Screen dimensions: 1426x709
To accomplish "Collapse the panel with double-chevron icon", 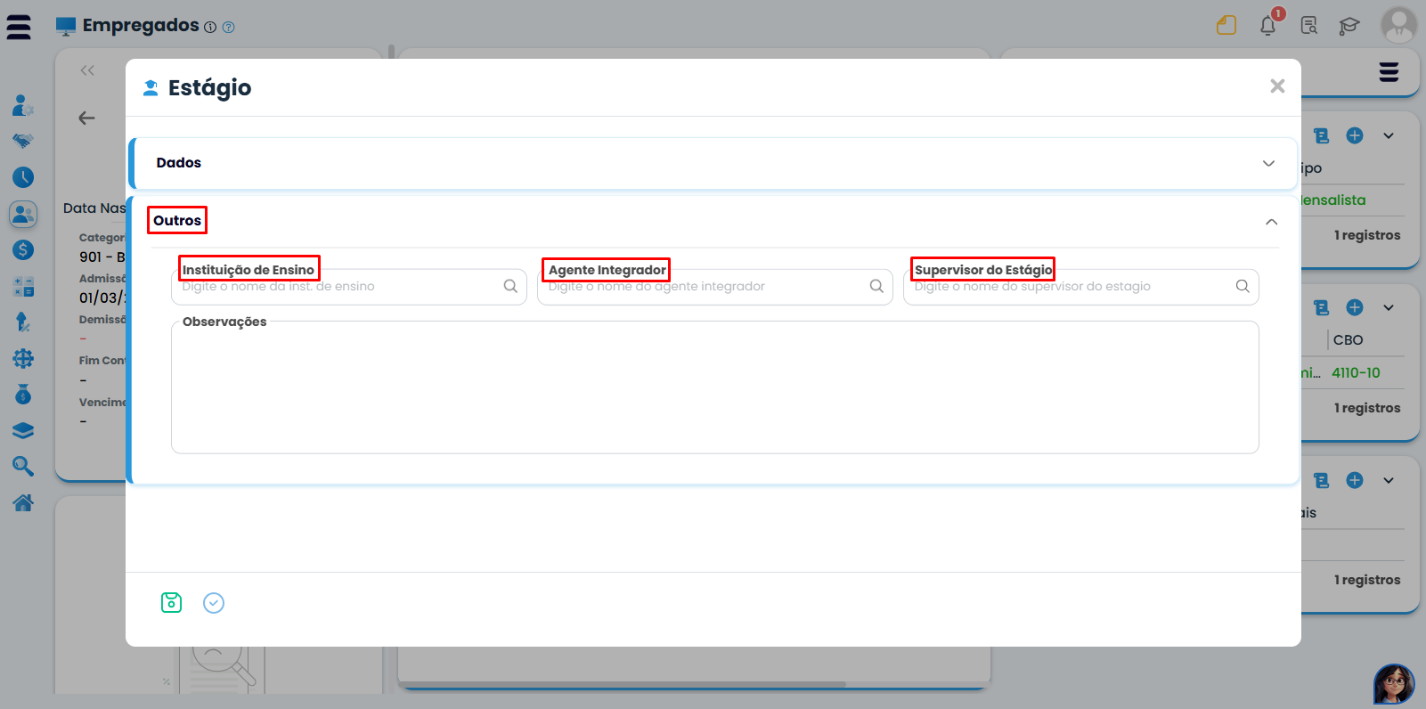I will click(x=87, y=70).
